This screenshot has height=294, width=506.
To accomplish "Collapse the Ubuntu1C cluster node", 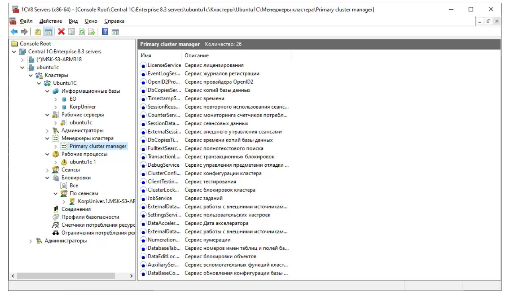I will pyautogui.click(x=39, y=83).
